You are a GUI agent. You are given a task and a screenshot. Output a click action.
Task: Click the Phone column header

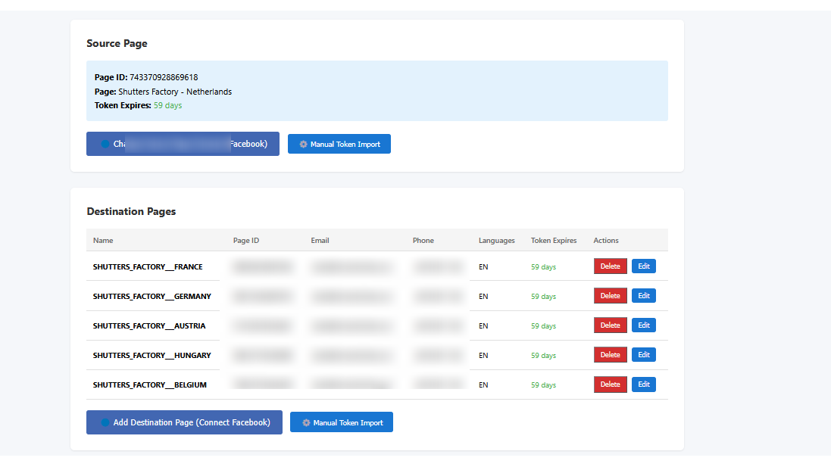click(x=423, y=241)
